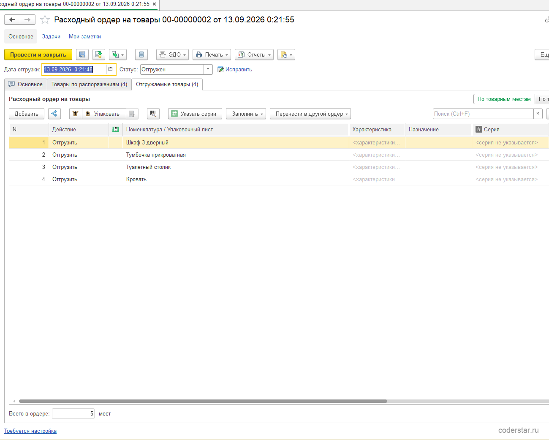Viewport: 549px width, 440px height.
Task: Open the calendar picker for shipment date
Action: pos(111,69)
